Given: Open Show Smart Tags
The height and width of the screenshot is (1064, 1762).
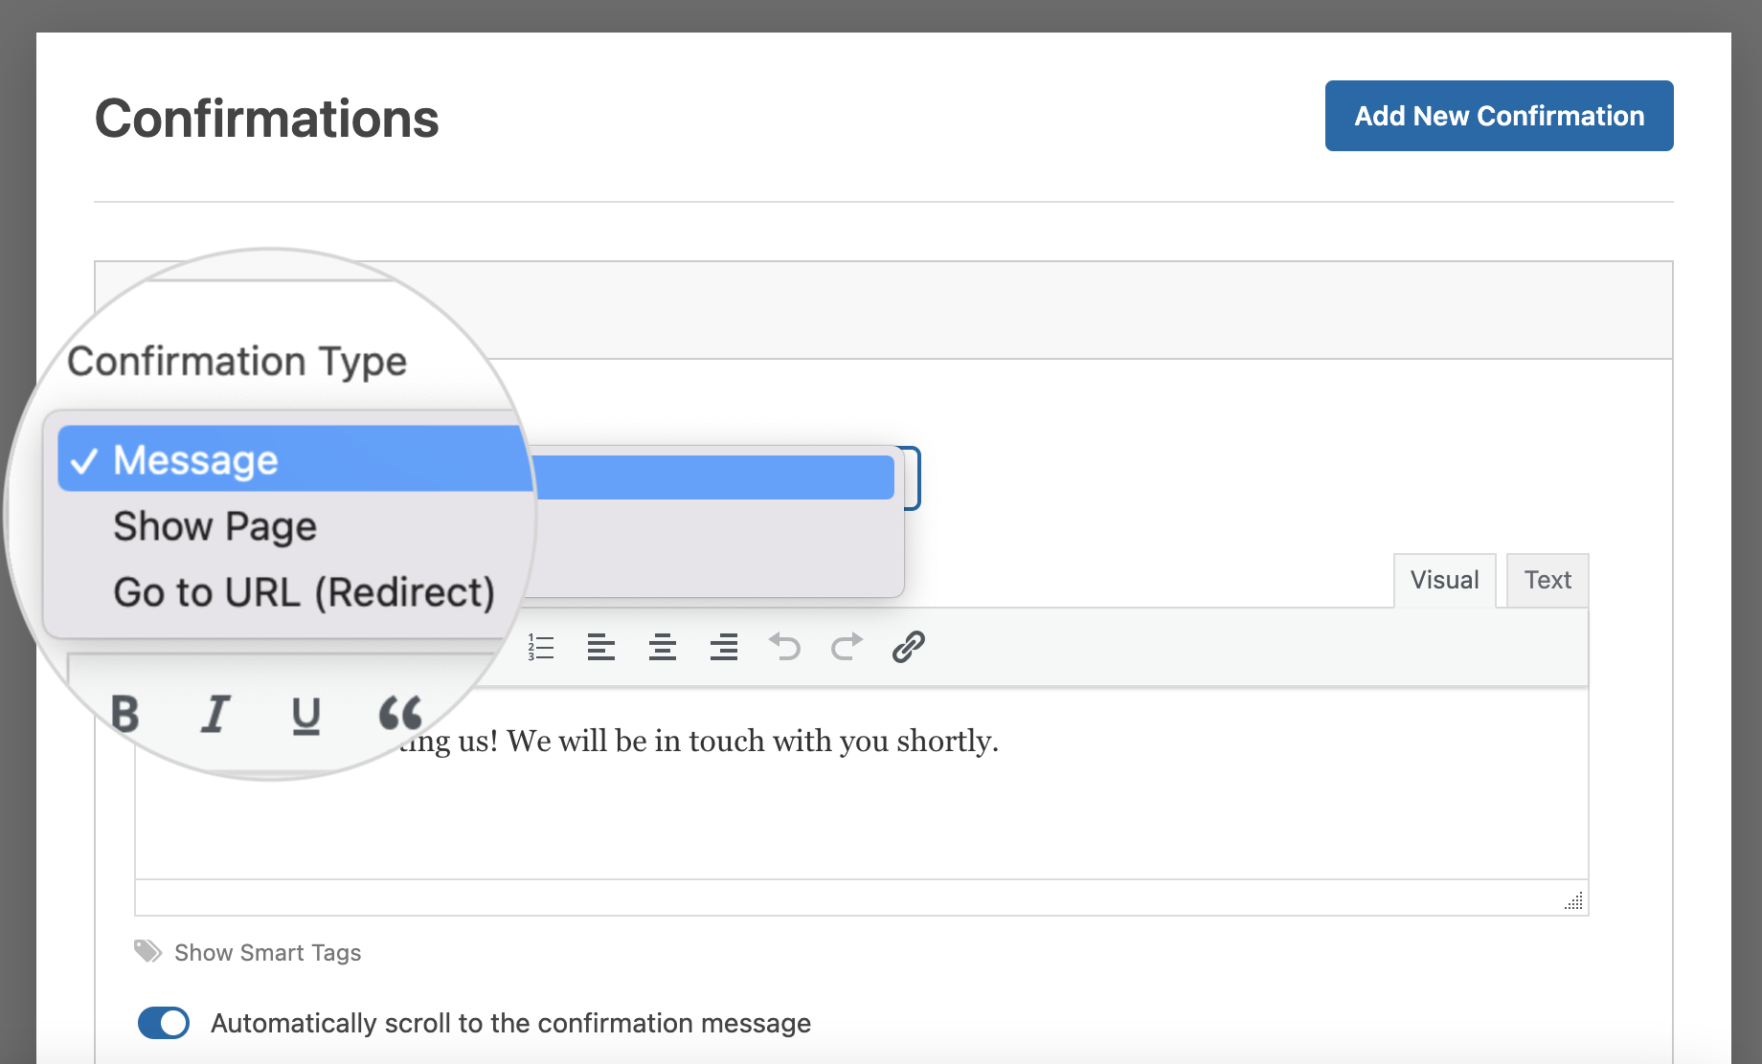Looking at the screenshot, I should coord(248,952).
